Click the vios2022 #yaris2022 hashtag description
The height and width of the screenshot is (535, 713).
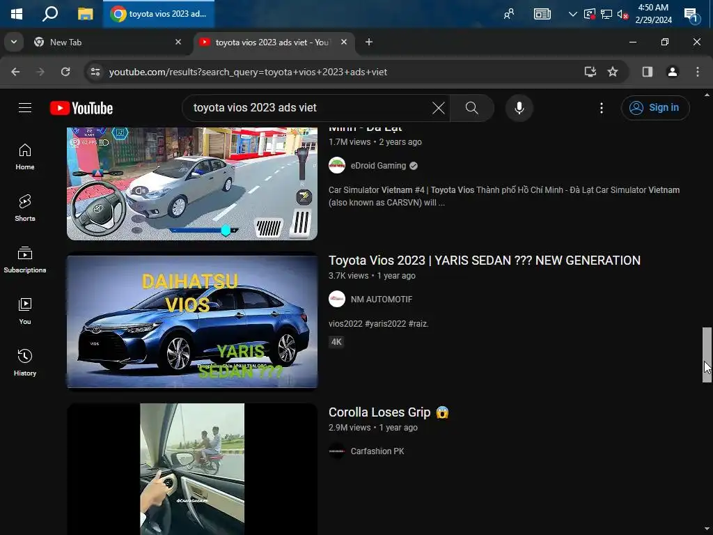pos(379,324)
